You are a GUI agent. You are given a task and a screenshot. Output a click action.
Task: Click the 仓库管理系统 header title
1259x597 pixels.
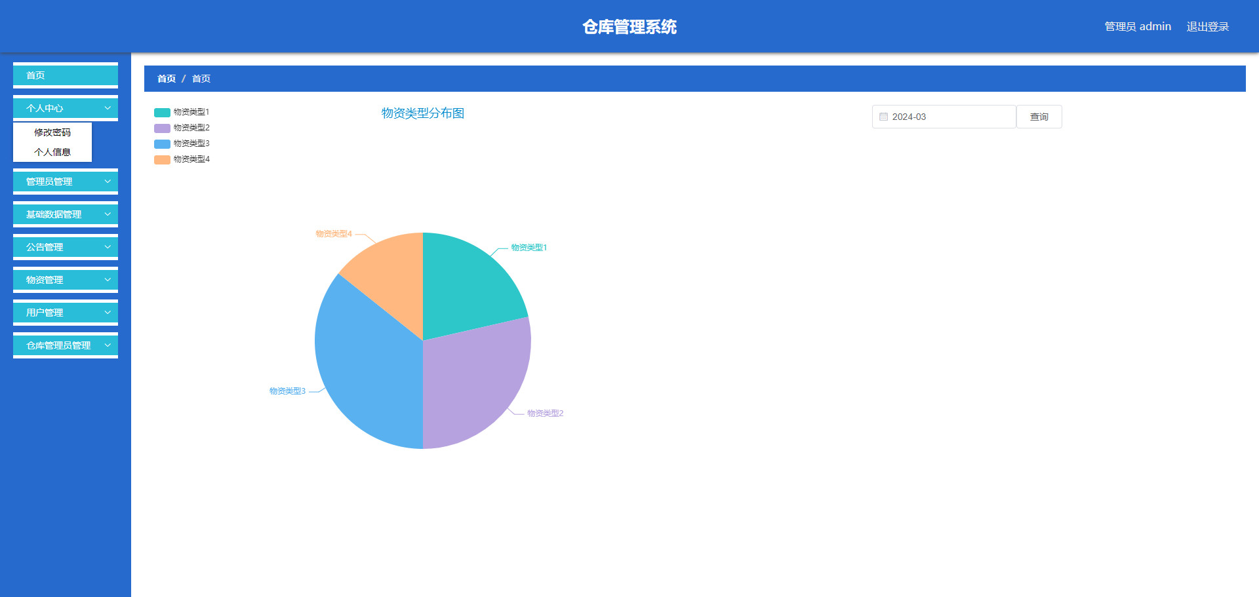(x=629, y=27)
